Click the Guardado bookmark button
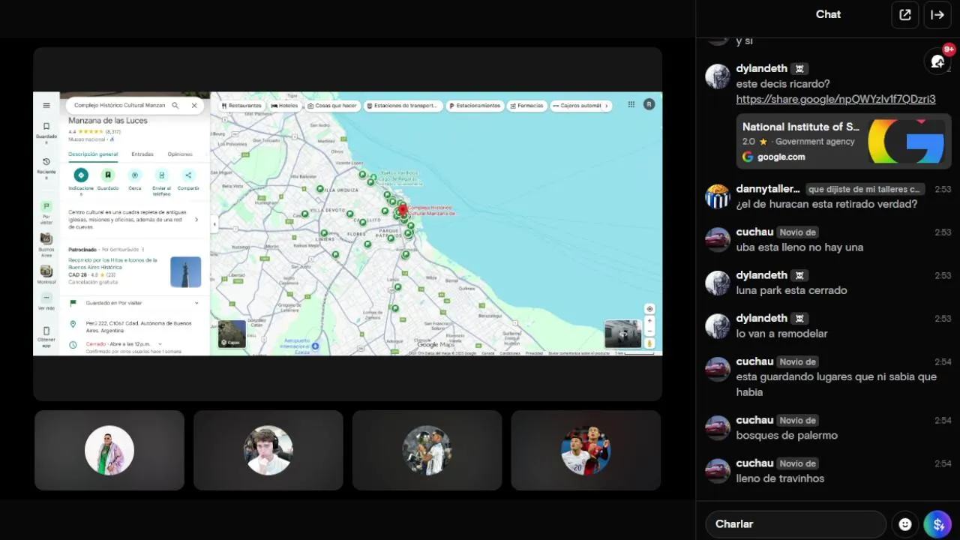 tap(108, 179)
